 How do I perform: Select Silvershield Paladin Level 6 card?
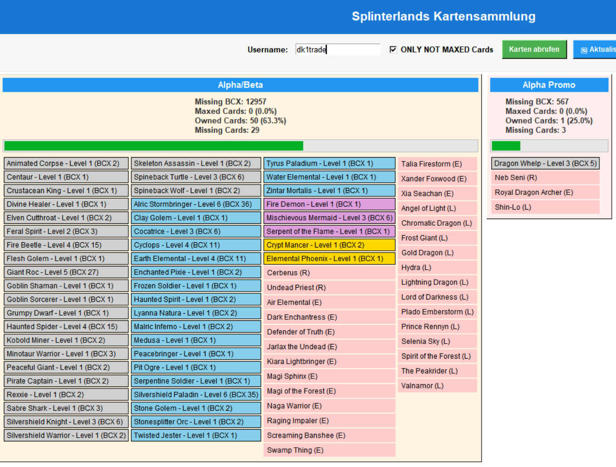pyautogui.click(x=196, y=395)
